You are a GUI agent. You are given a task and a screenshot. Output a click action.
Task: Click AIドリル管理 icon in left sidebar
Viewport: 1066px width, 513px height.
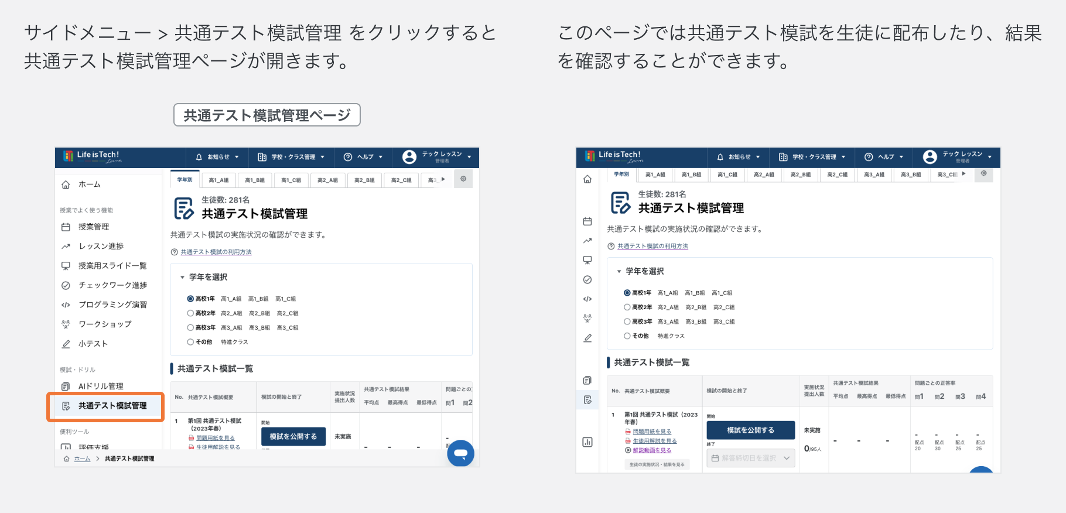(x=66, y=387)
